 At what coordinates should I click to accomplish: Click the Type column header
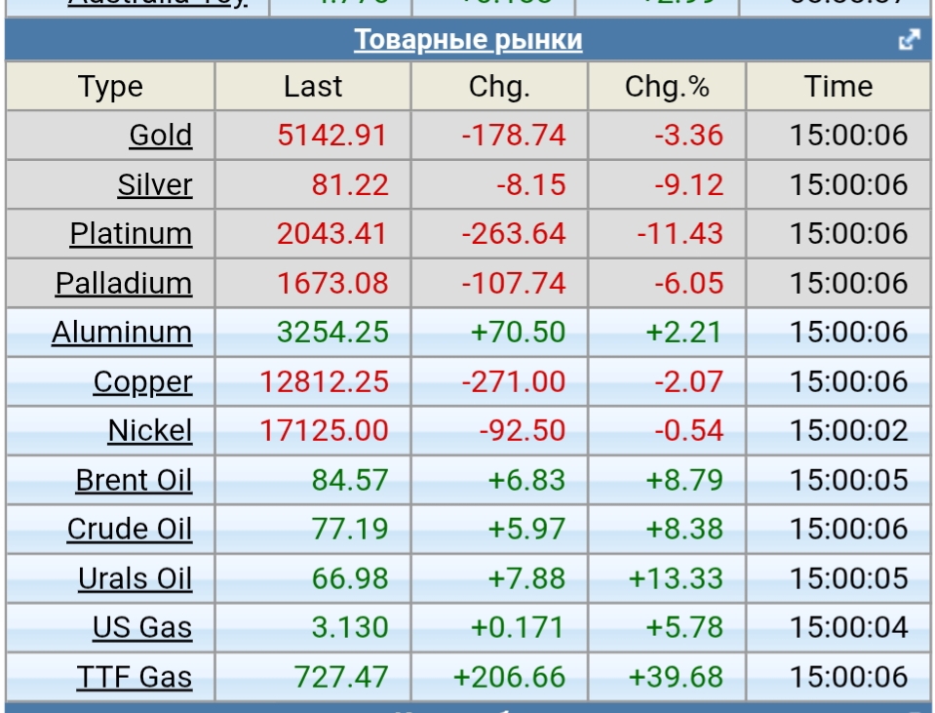click(110, 87)
